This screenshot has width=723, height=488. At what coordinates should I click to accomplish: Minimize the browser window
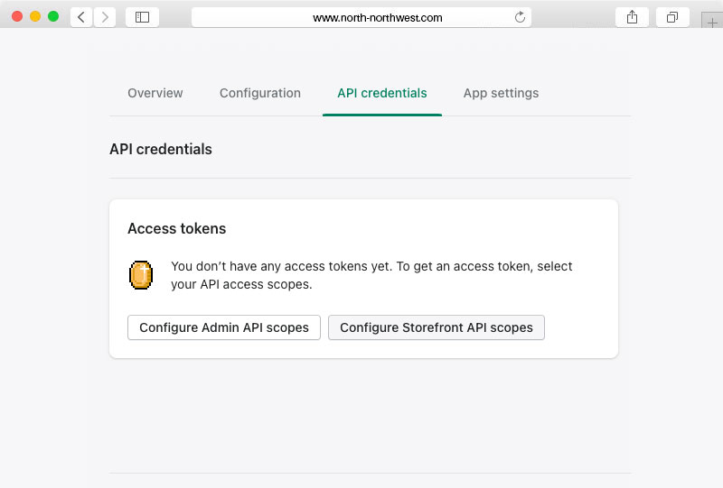point(35,16)
